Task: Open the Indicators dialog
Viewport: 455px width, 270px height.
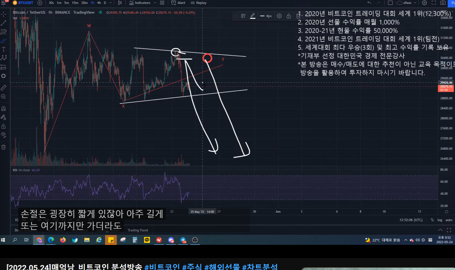Action: click(140, 3)
